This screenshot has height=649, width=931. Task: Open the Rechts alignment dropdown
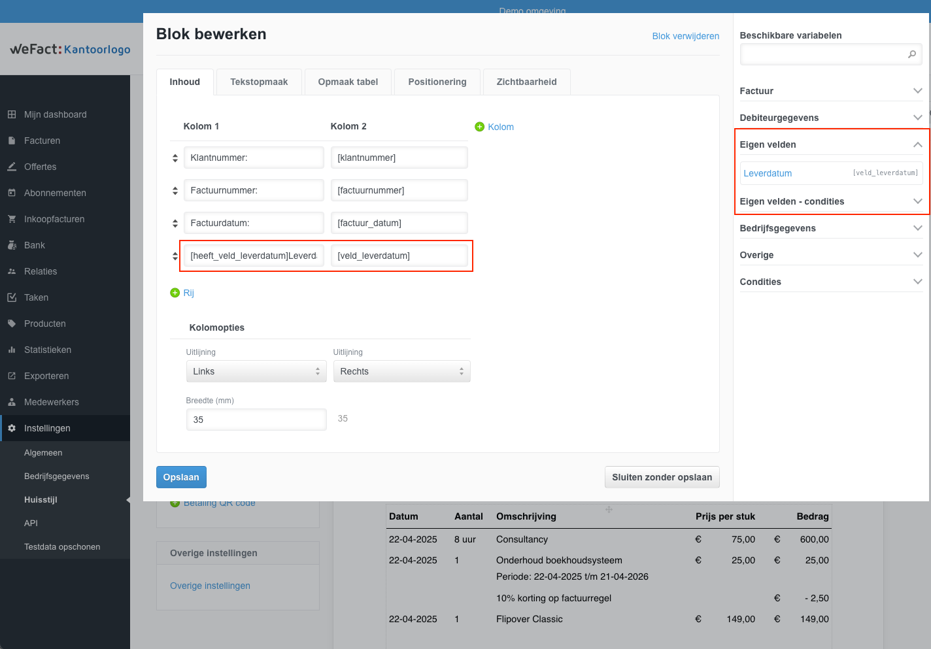401,371
